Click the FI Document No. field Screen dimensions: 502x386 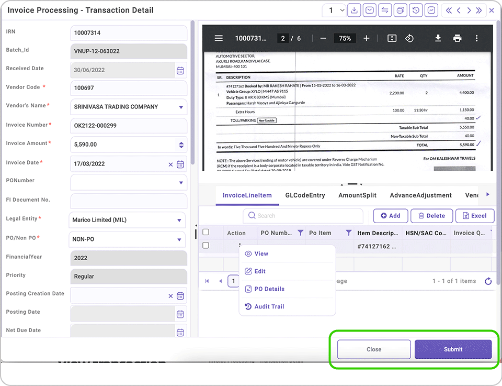tap(129, 201)
